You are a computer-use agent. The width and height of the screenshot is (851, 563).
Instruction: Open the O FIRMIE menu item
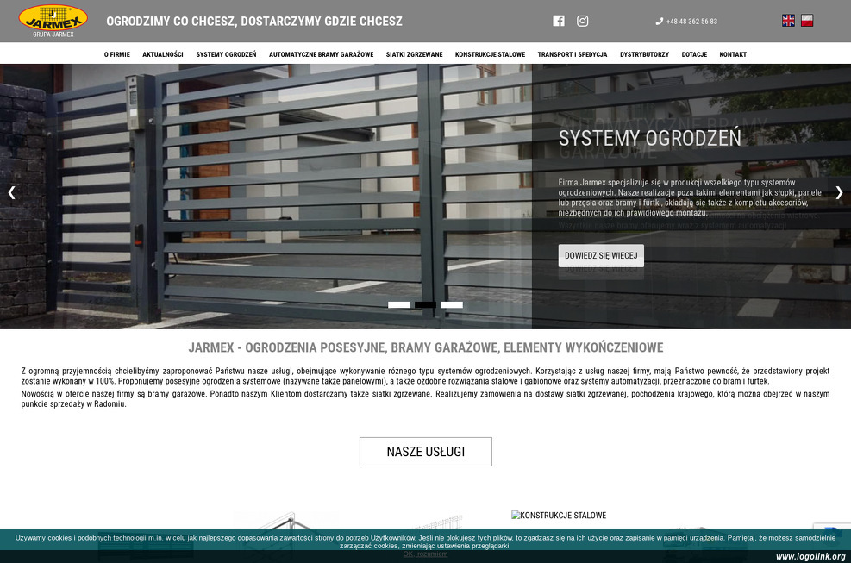click(x=117, y=54)
